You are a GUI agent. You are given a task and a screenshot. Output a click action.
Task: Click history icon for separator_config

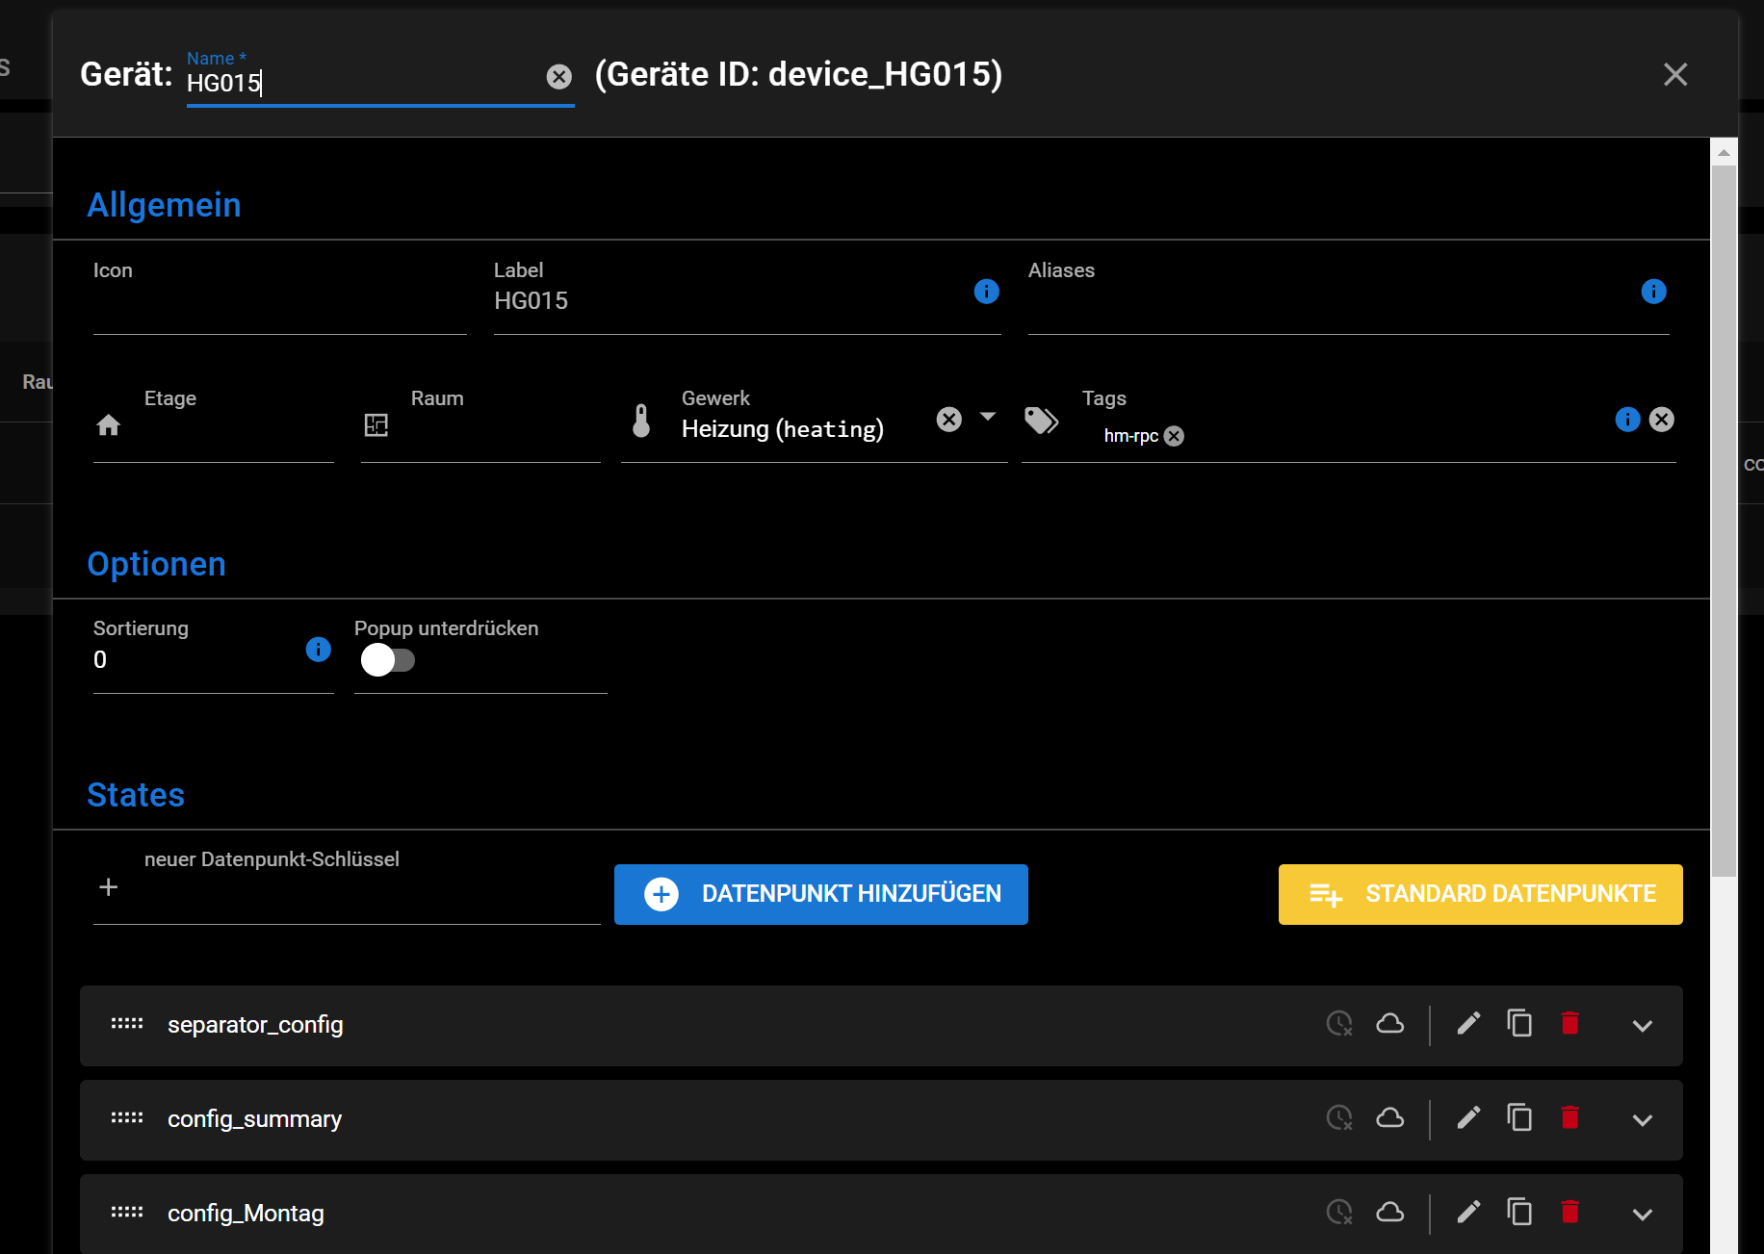pyautogui.click(x=1339, y=1023)
